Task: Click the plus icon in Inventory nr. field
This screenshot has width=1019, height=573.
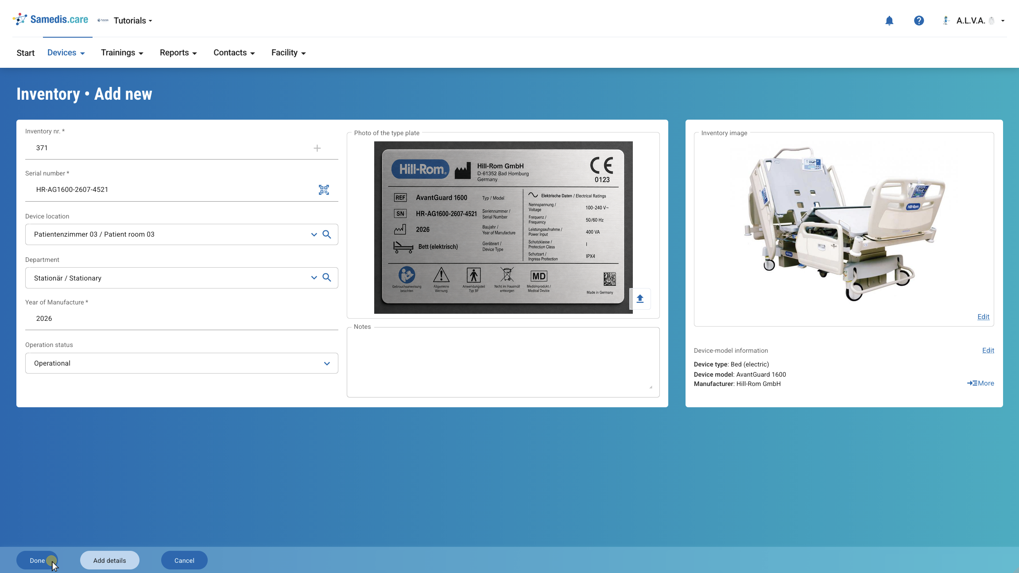Action: point(317,148)
